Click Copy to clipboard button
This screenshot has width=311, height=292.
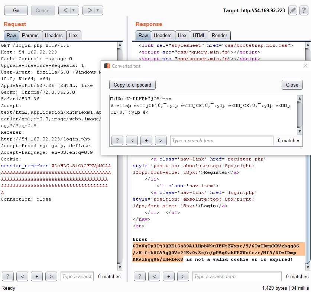point(132,85)
